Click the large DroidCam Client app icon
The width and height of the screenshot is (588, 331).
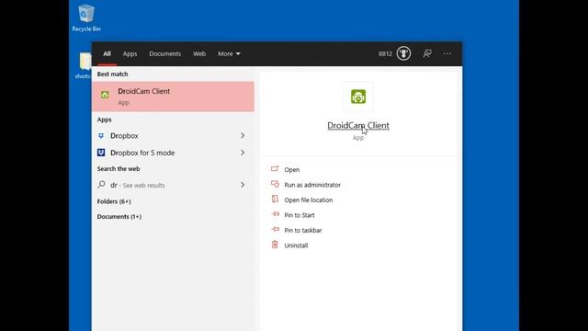coord(358,97)
